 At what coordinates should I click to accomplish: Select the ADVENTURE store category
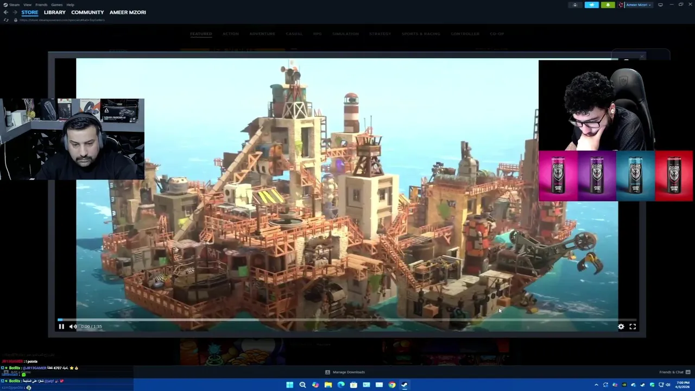[x=262, y=34]
